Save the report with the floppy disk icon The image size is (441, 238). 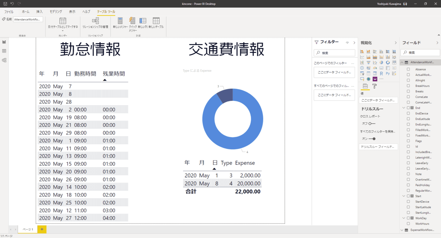pos(5,3)
